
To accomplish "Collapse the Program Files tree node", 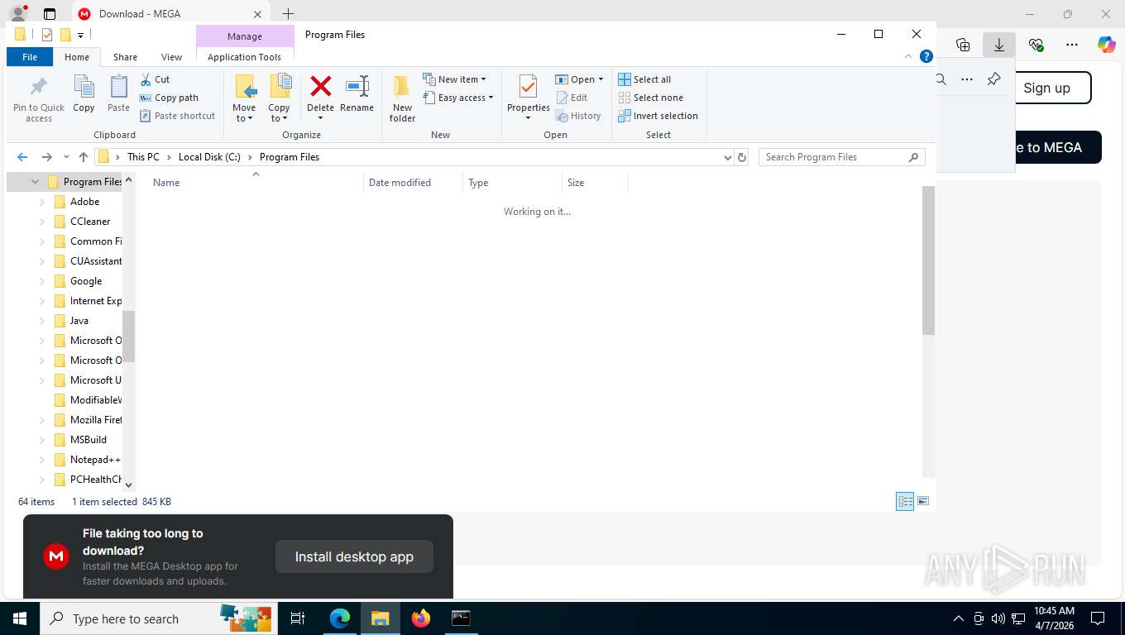I will click(x=35, y=182).
